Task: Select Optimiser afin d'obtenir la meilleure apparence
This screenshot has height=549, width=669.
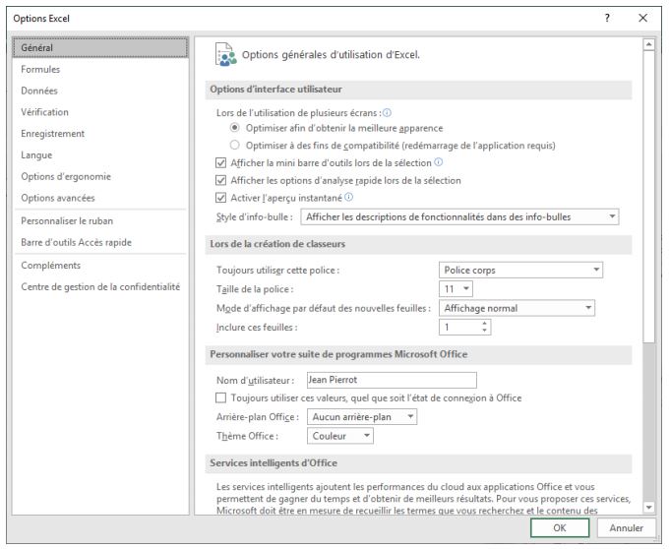Action: pos(234,128)
